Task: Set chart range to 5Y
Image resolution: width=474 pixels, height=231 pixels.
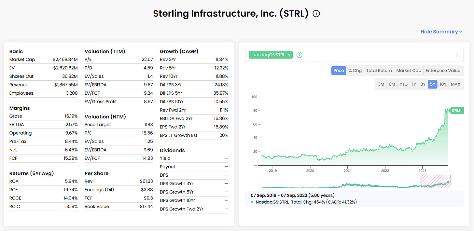Action: tap(432, 84)
